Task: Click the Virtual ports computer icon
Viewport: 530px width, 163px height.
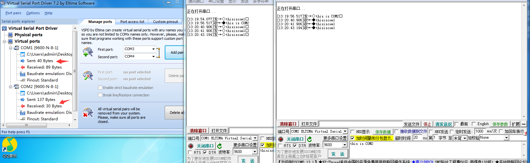Action: 10,41
